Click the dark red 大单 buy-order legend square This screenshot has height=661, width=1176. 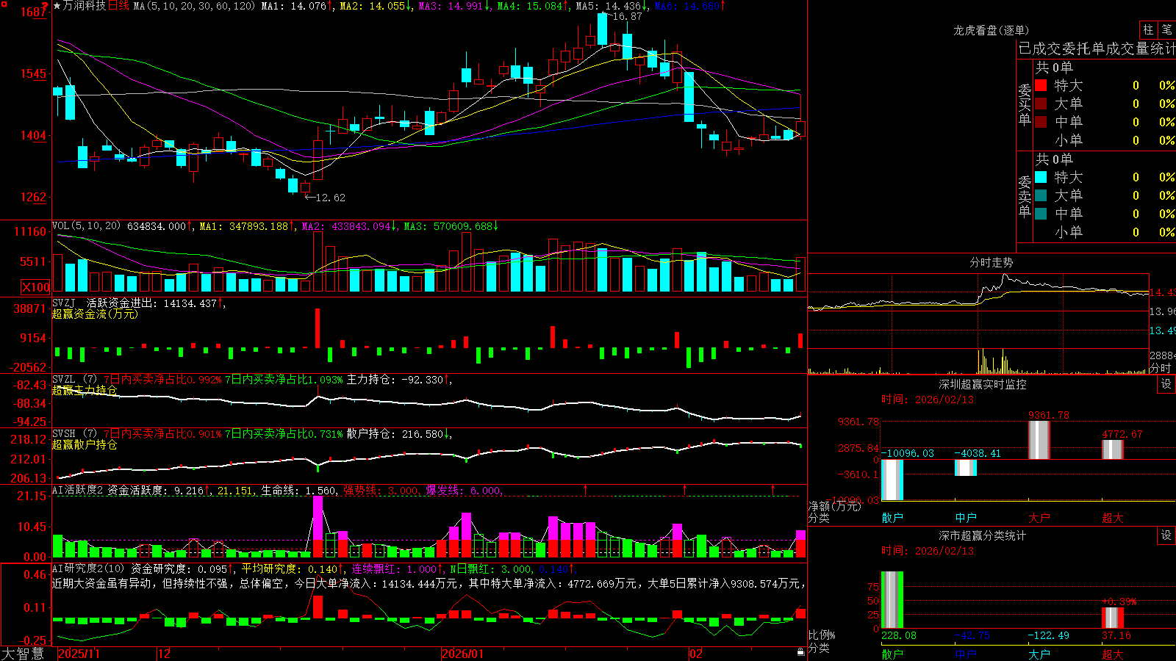click(x=1041, y=104)
